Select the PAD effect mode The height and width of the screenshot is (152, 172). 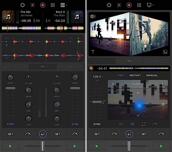(x=121, y=75)
